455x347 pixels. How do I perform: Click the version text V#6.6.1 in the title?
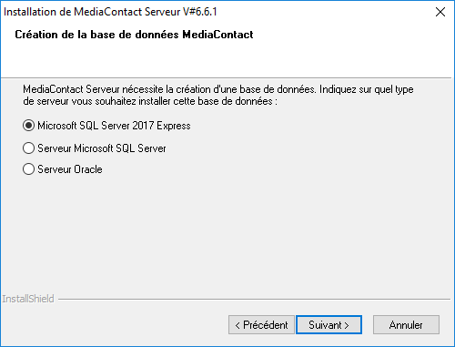point(200,12)
